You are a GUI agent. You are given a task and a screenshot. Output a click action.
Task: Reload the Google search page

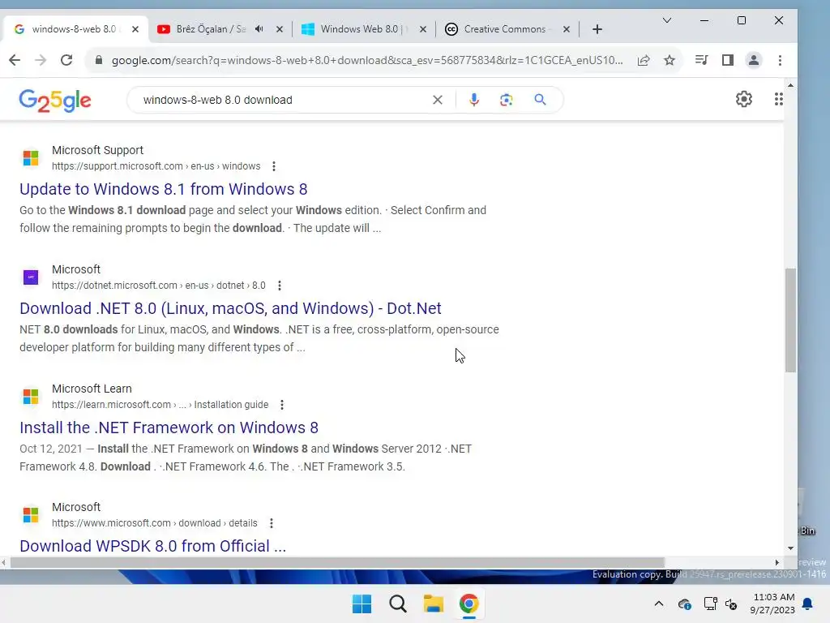pyautogui.click(x=66, y=60)
